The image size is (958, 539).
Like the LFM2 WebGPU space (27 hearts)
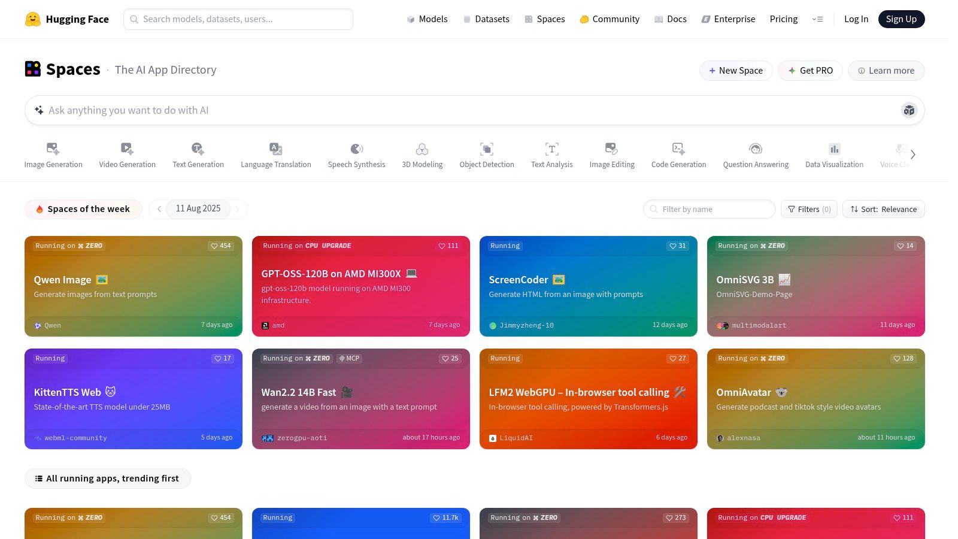(x=677, y=359)
